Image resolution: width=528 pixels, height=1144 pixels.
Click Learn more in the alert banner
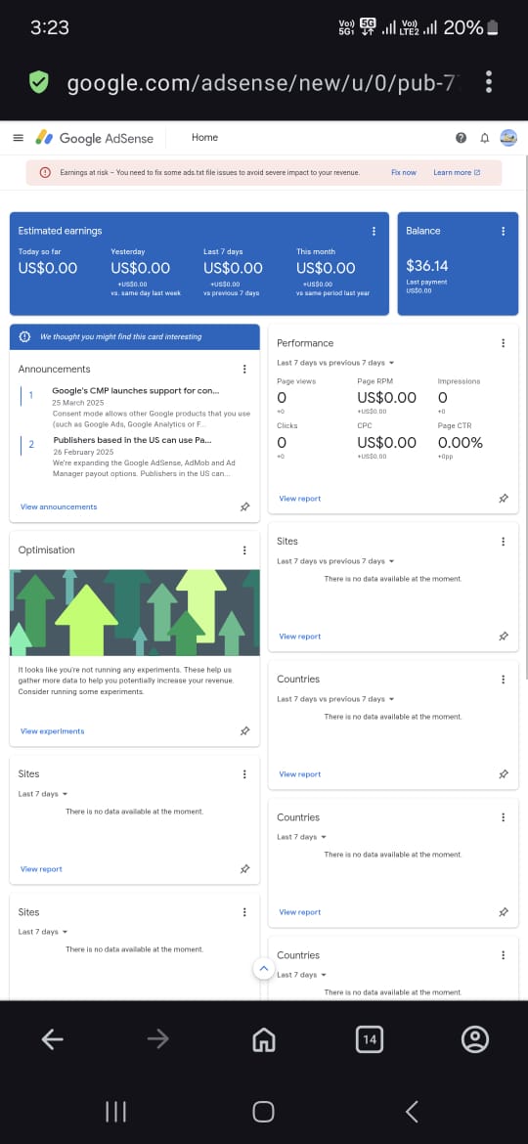pyautogui.click(x=457, y=173)
